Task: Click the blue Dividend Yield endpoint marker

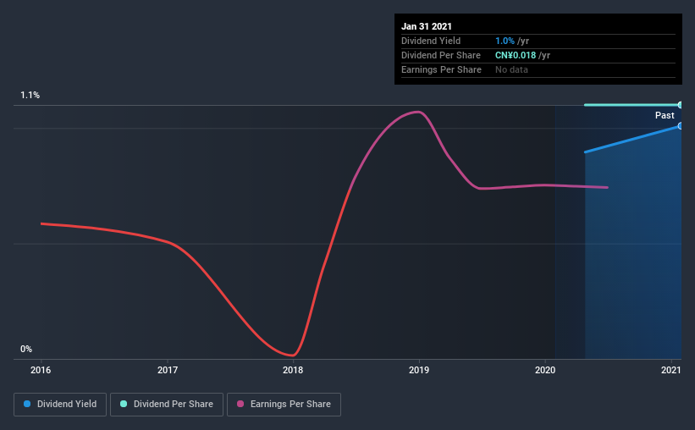Action: 680,126
